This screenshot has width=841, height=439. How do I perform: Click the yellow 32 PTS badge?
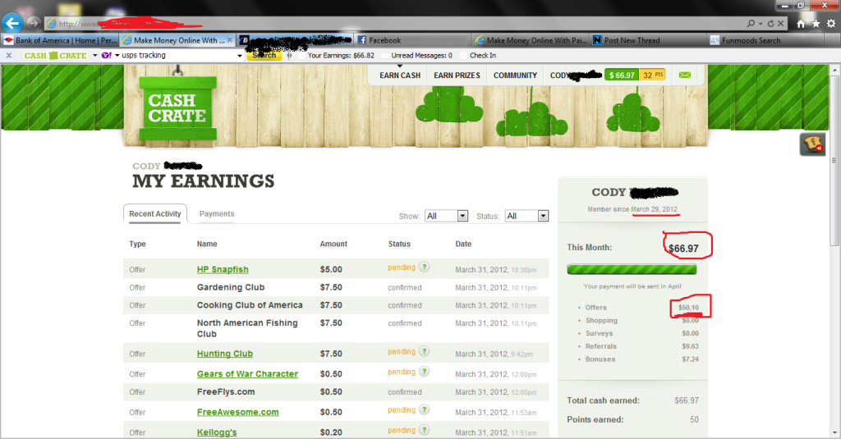[x=652, y=75]
